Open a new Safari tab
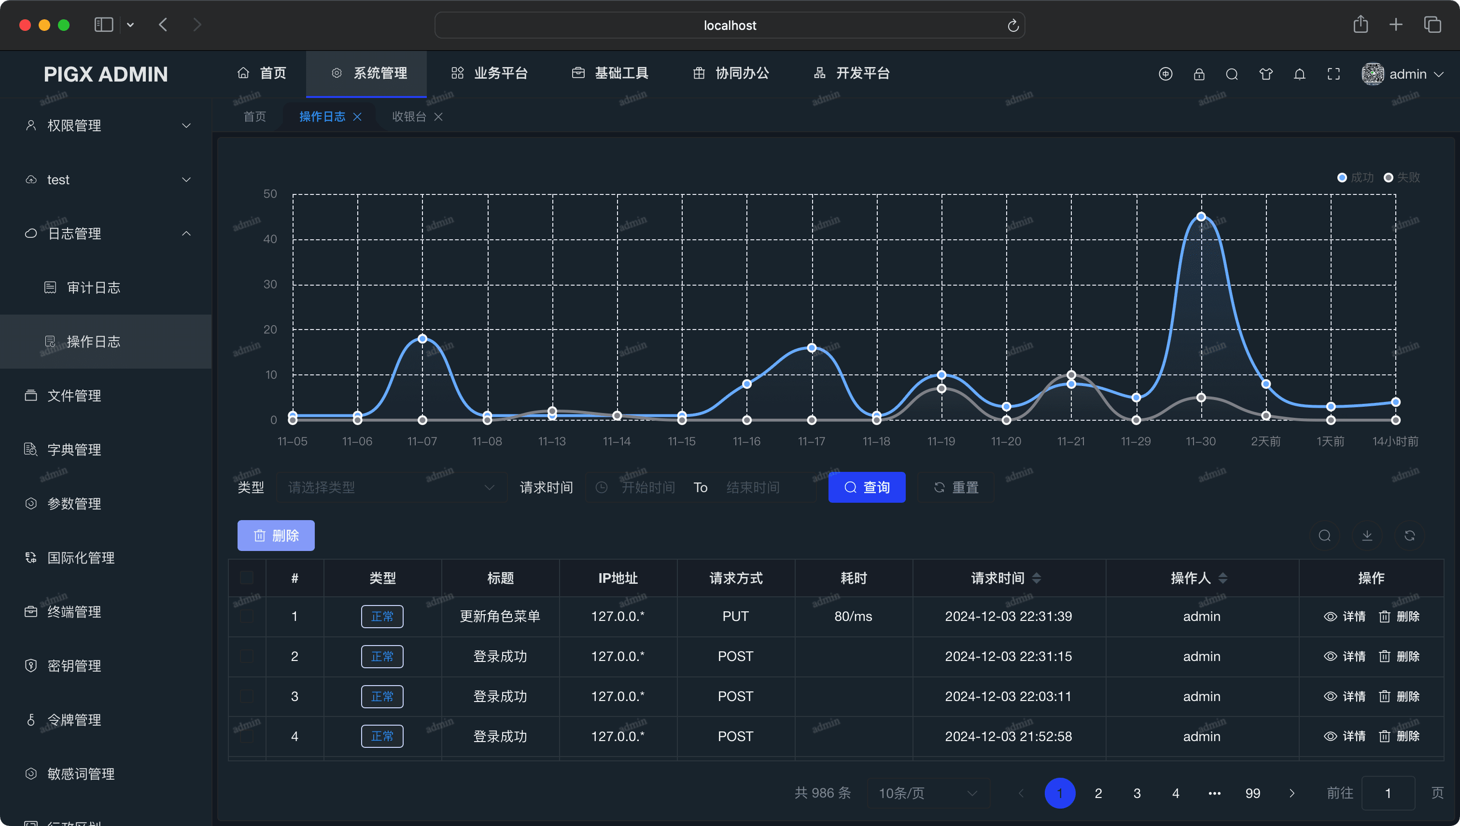 (1396, 25)
